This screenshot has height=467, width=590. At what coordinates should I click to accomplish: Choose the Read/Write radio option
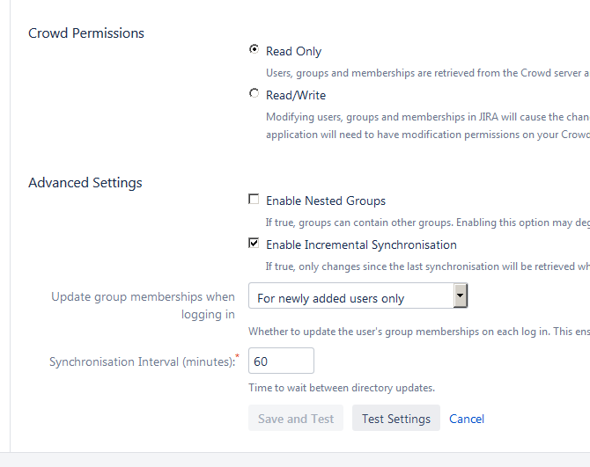254,94
